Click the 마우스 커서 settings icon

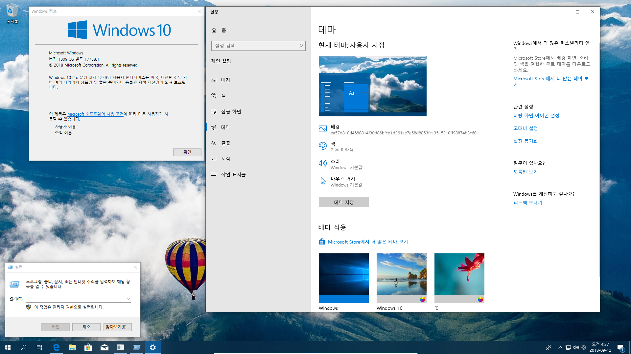(x=322, y=181)
